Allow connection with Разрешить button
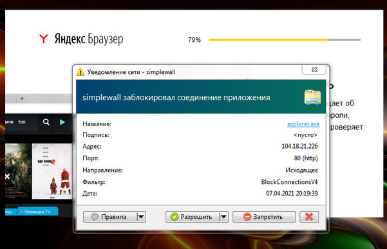 (193, 217)
